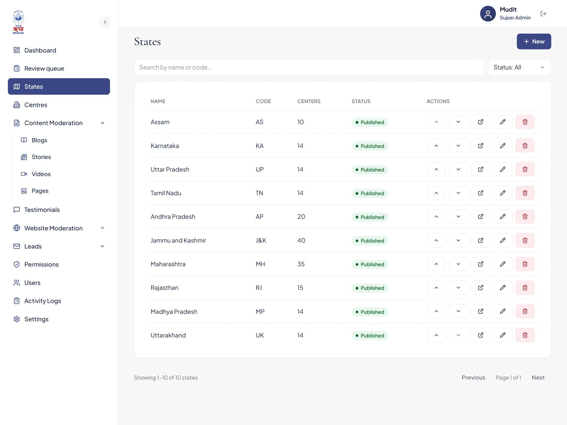Screen dimensions: 567x425
Task: Delete the Assam state row
Action: (525, 122)
